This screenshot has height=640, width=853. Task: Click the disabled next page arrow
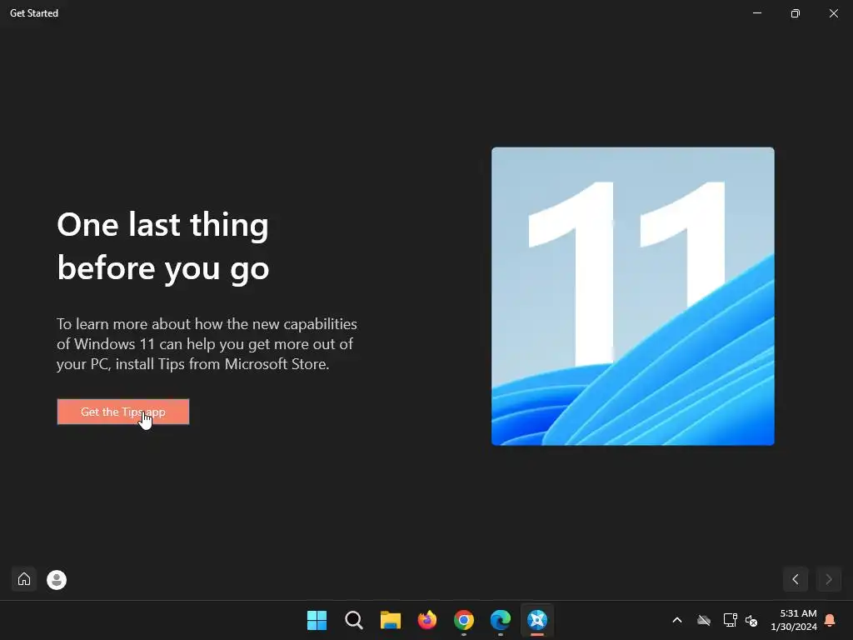click(x=829, y=579)
